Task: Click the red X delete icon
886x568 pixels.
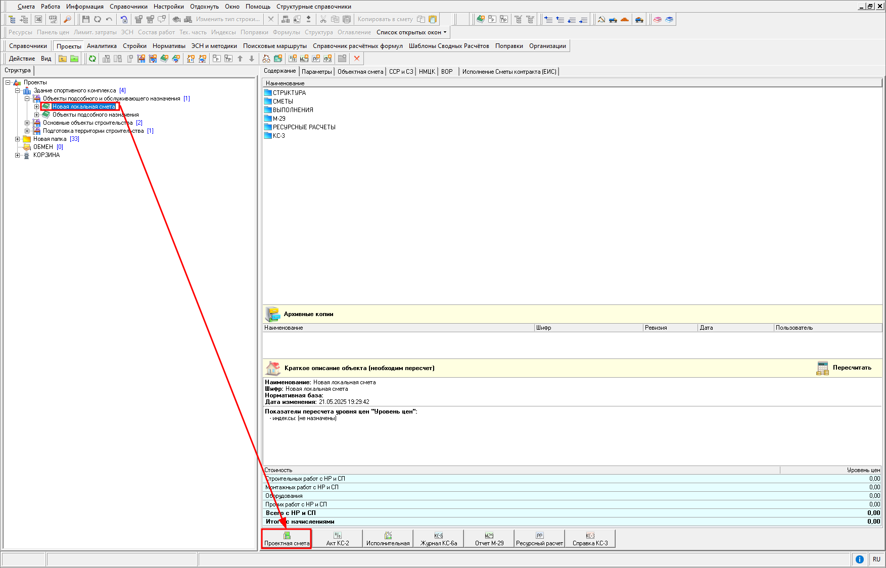Action: tap(357, 59)
